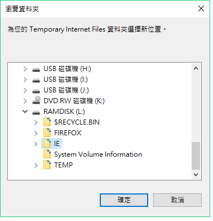Cancel with the 取消 button

click(177, 200)
